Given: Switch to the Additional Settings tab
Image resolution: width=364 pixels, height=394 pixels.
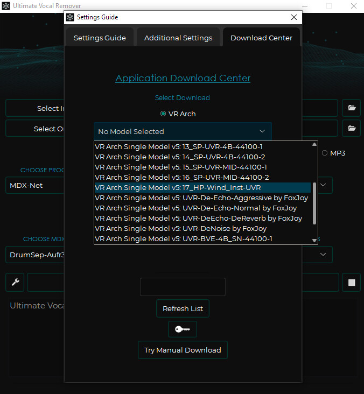Looking at the screenshot, I should point(178,38).
